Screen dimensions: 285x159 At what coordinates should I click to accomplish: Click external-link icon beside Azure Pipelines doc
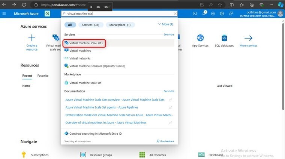click(171, 107)
